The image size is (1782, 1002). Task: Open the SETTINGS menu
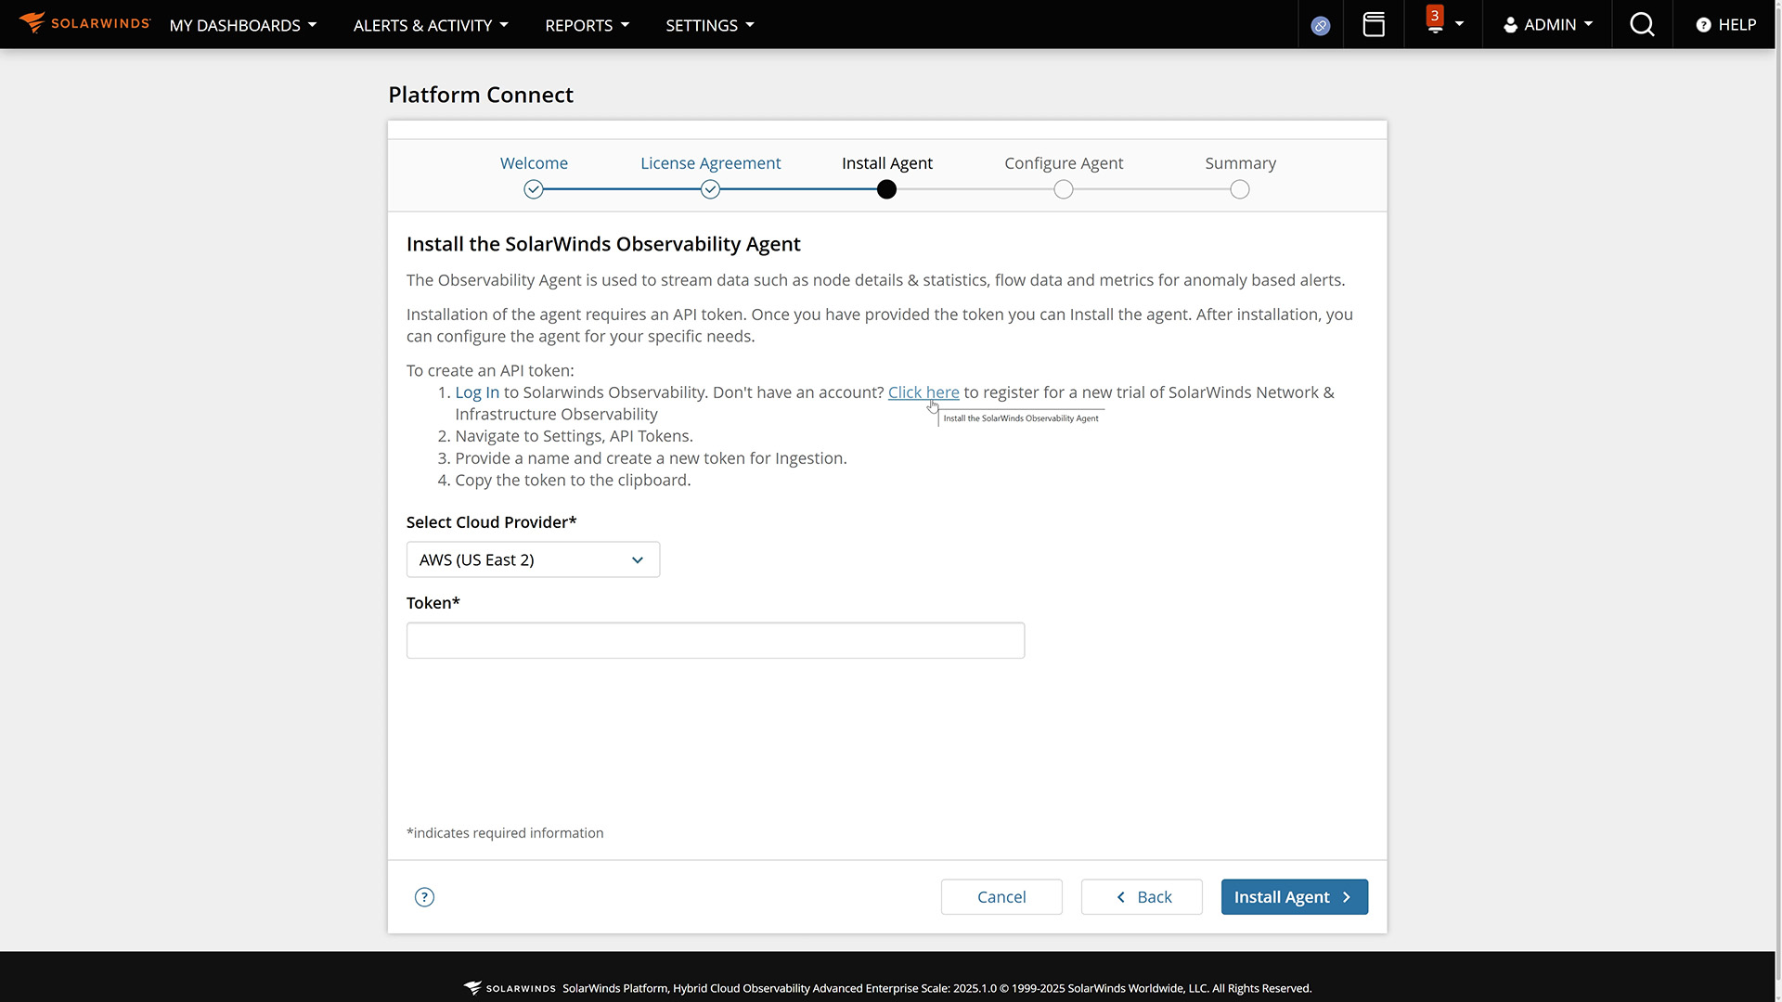[709, 25]
